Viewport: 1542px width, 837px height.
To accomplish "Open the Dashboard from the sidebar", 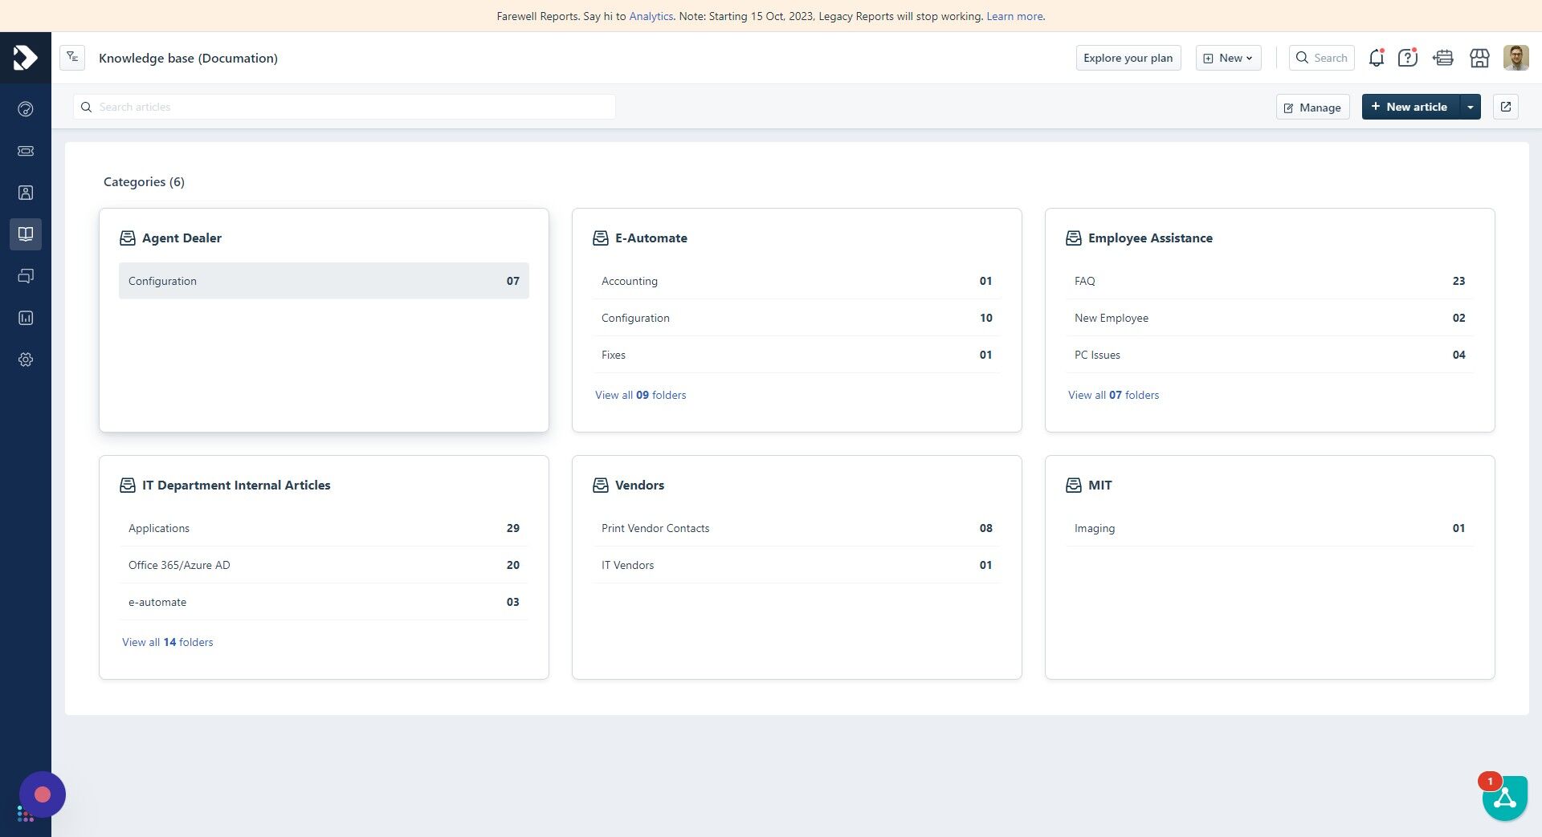I will click(26, 108).
